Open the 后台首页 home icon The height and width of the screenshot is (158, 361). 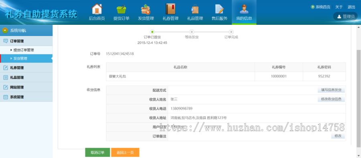click(97, 9)
